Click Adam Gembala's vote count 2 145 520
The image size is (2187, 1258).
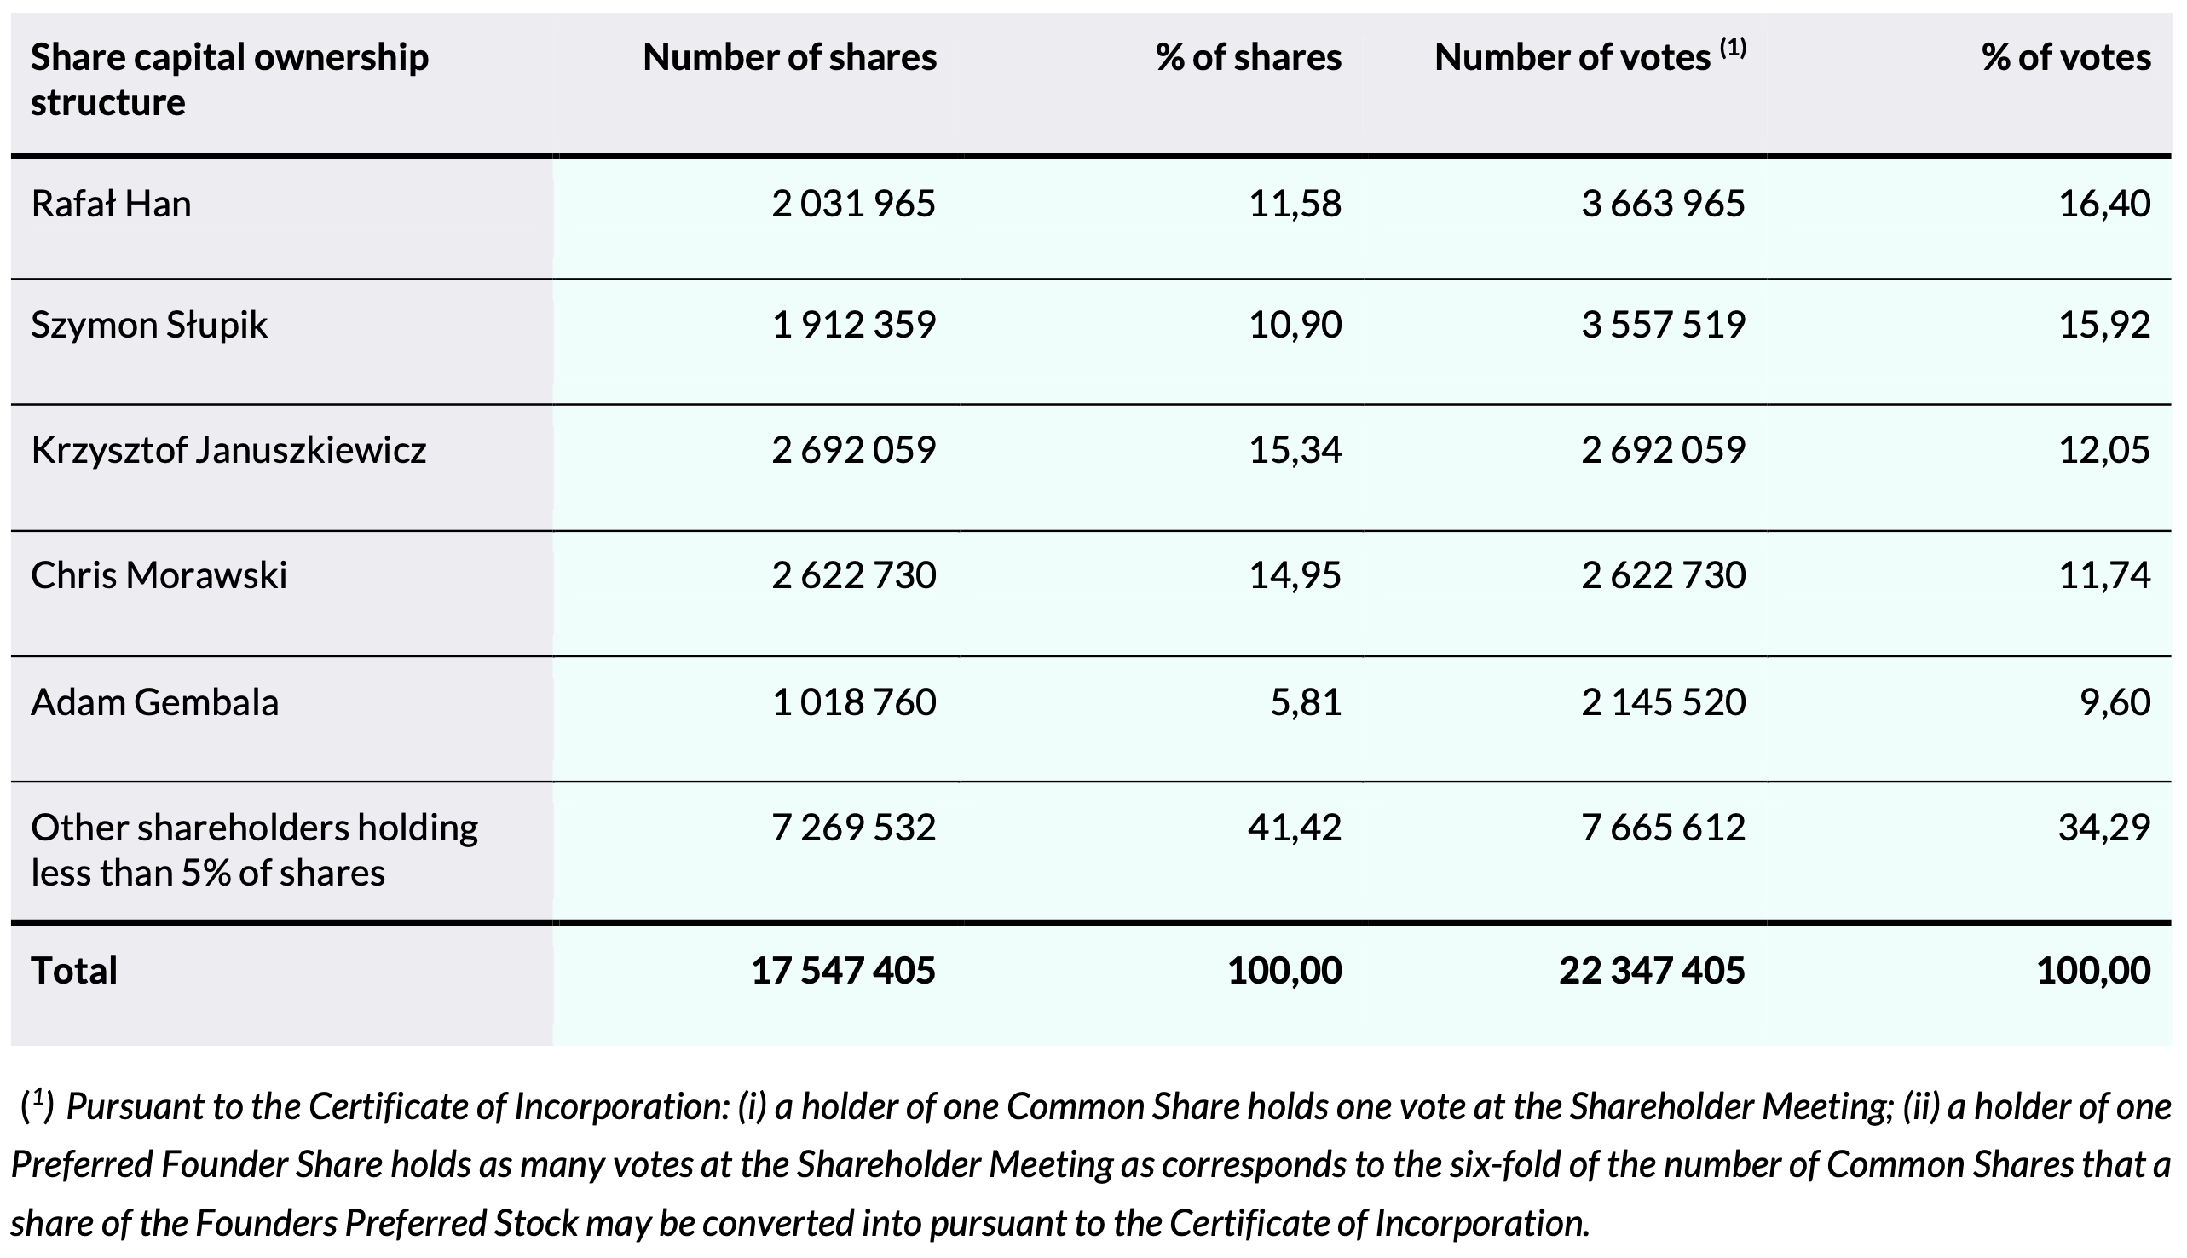(x=1663, y=702)
